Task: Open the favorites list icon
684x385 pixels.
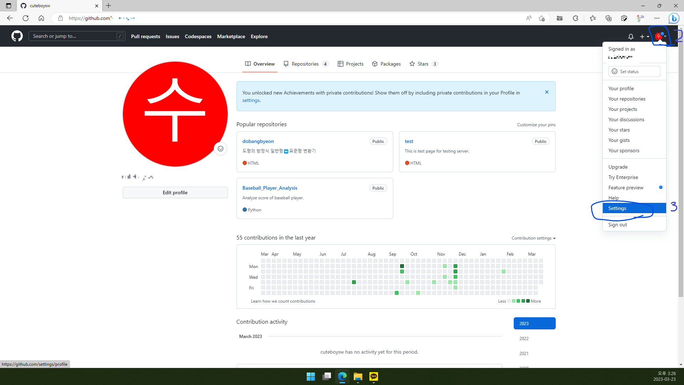Action: (593, 18)
